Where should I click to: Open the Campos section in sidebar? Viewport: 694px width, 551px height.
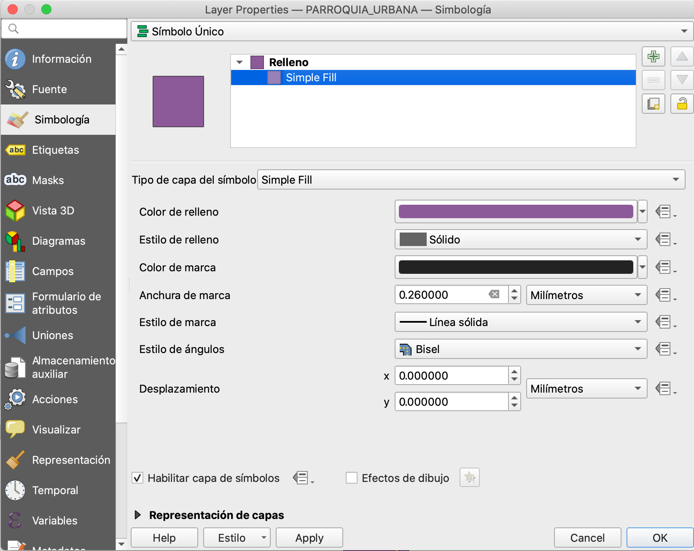coord(53,271)
